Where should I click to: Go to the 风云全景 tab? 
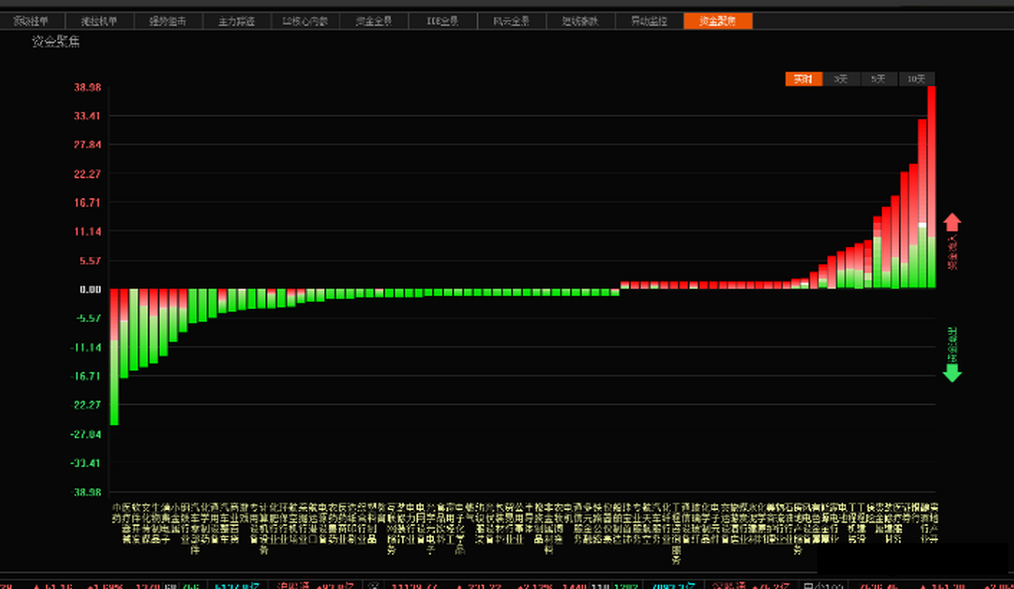pyautogui.click(x=511, y=21)
